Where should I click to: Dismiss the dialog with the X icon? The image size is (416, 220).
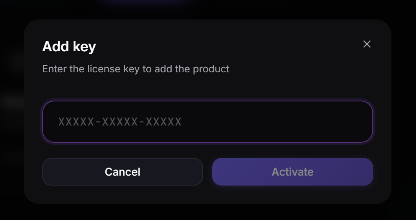[x=367, y=44]
